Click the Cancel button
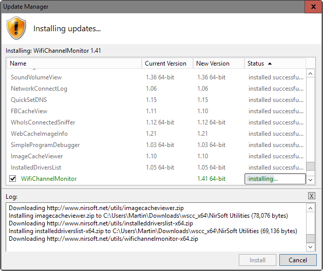Viewport: 323px width, 271px height. coord(298,260)
